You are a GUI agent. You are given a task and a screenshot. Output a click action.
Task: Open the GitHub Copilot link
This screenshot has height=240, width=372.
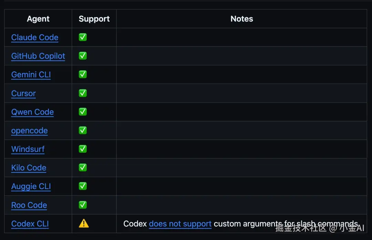[x=38, y=56]
